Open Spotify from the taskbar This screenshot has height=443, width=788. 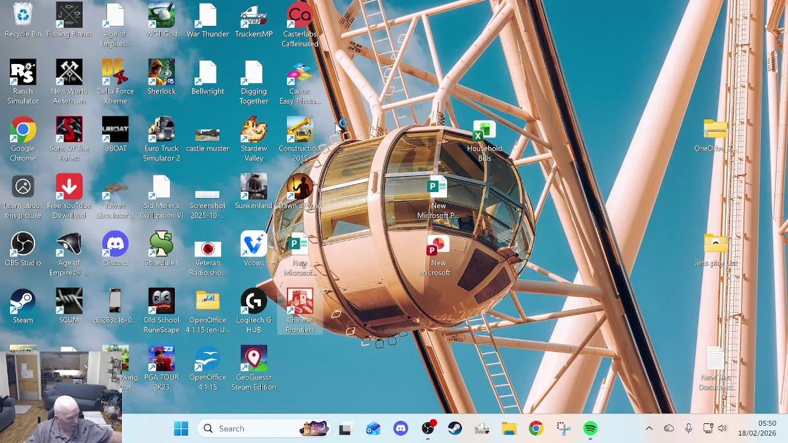pos(590,428)
